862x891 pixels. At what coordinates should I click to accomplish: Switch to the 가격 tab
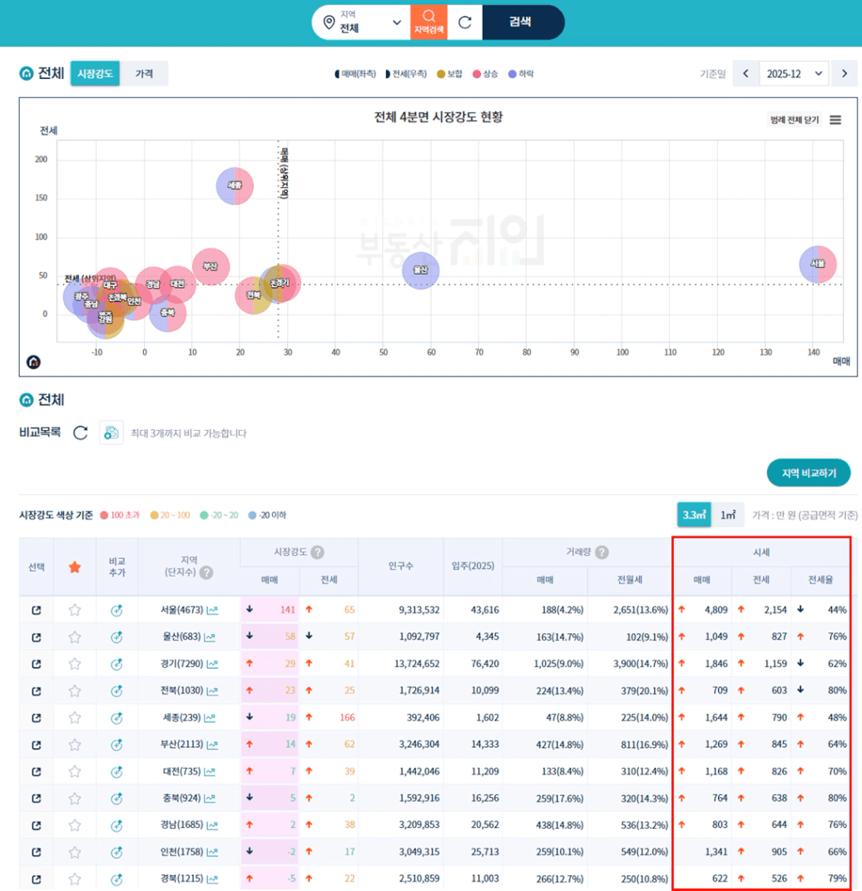point(144,73)
